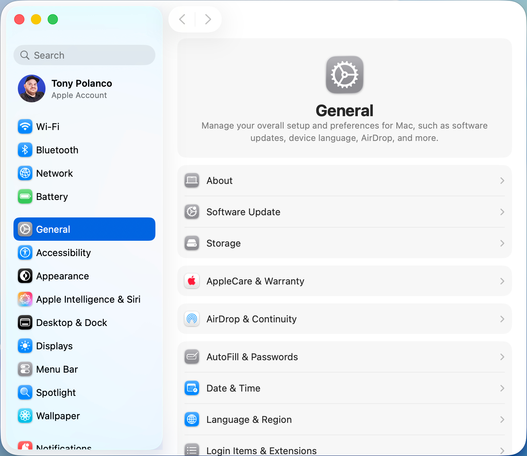Expand the Storage row chevron
Screen dimensions: 527x456
pyautogui.click(x=502, y=243)
